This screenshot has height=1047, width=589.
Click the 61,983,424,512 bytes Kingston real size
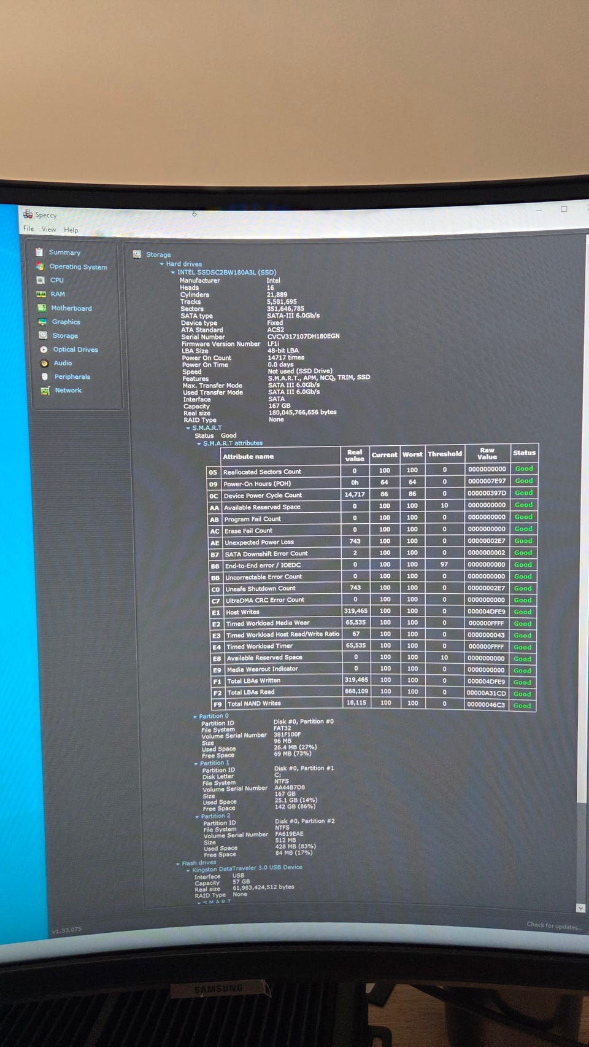coord(263,887)
